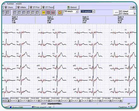Image resolution: width=139 pixels, height=111 pixels.
Task: Click the yellow two-column layout icon
Action: click(44, 12)
